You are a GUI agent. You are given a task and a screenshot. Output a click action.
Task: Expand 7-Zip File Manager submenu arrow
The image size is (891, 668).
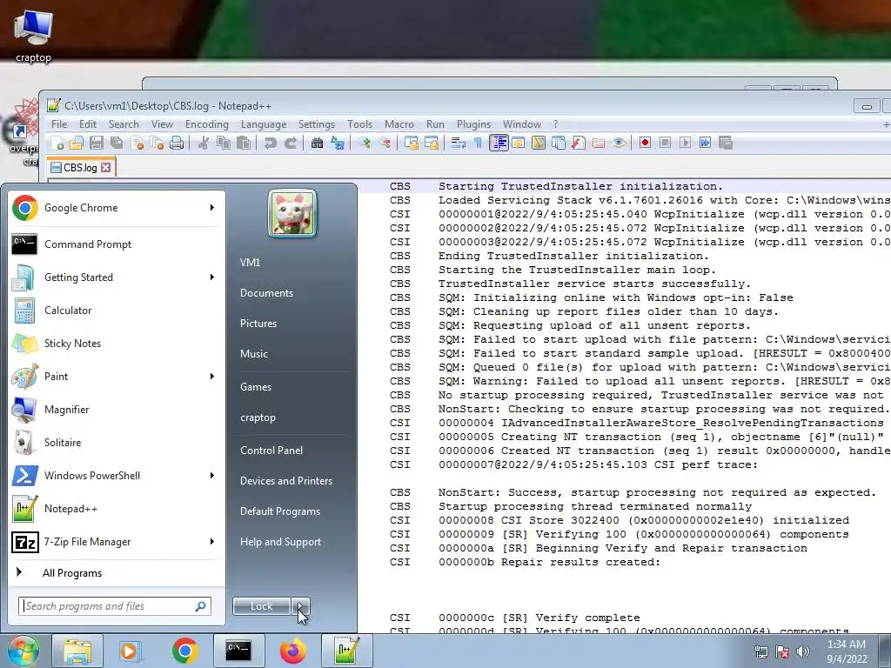coord(212,541)
